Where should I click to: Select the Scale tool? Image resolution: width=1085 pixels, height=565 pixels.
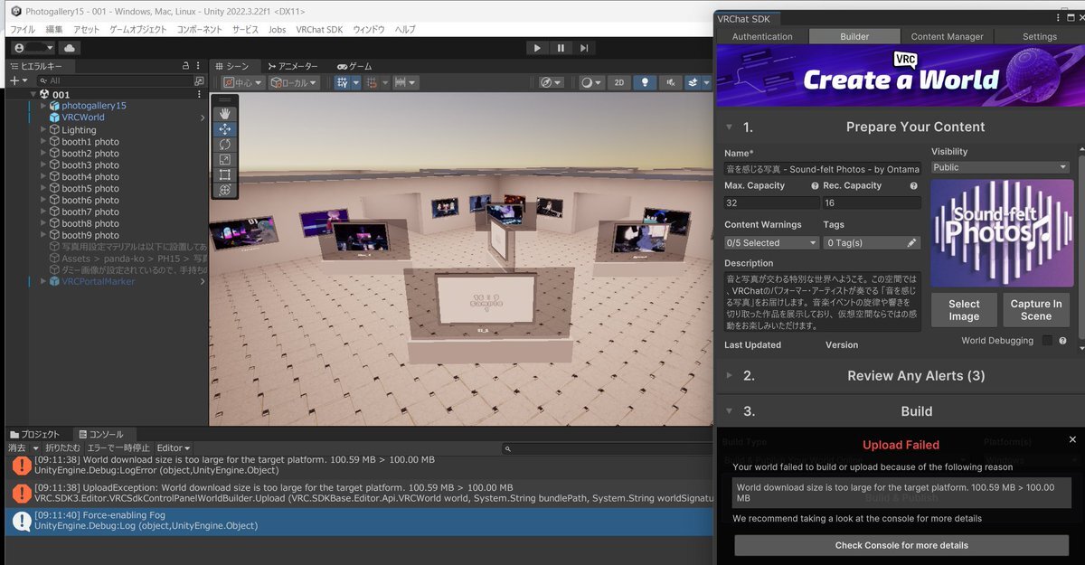coord(225,160)
